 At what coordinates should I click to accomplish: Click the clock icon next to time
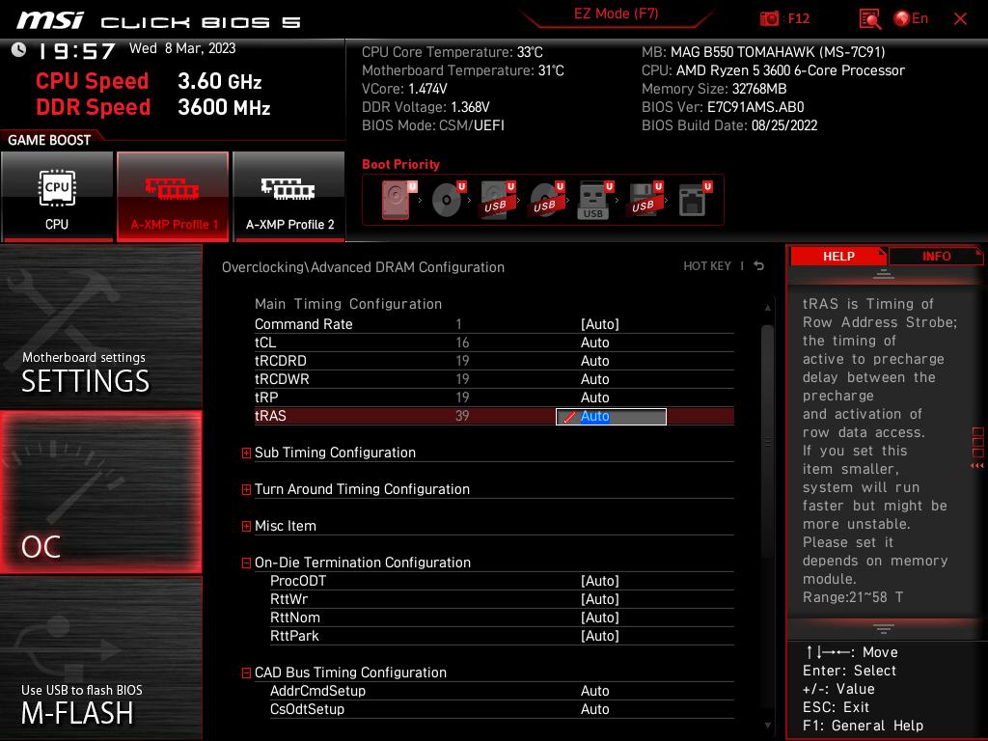pos(18,49)
